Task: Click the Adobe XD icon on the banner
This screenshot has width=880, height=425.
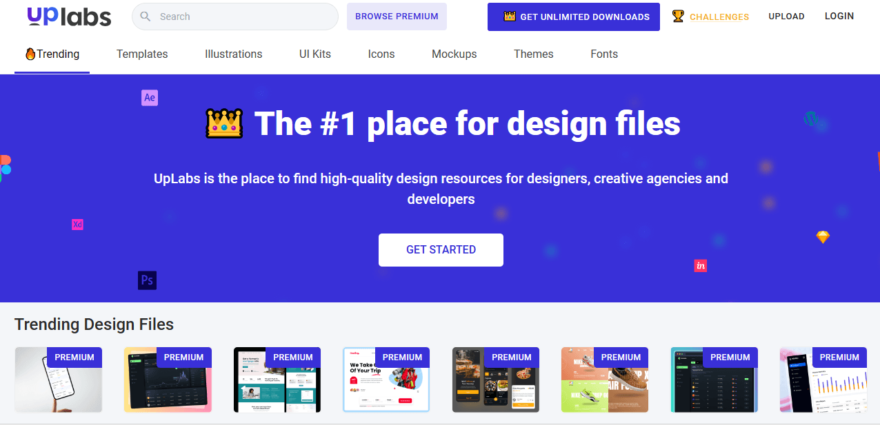Action: pyautogui.click(x=77, y=224)
